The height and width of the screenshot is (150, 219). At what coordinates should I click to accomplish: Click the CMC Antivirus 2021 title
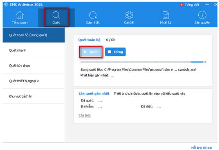point(26,5)
